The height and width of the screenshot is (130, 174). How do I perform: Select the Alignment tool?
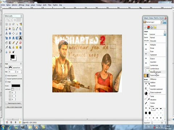13,33
